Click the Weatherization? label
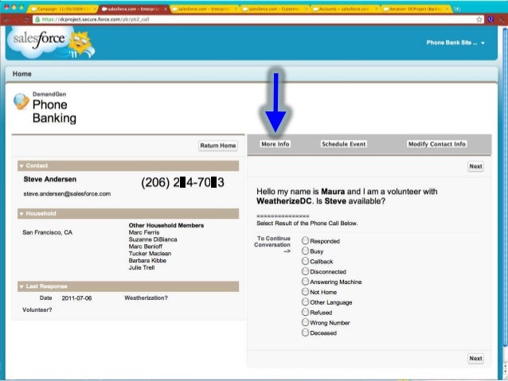Image resolution: width=508 pixels, height=381 pixels. pos(146,297)
